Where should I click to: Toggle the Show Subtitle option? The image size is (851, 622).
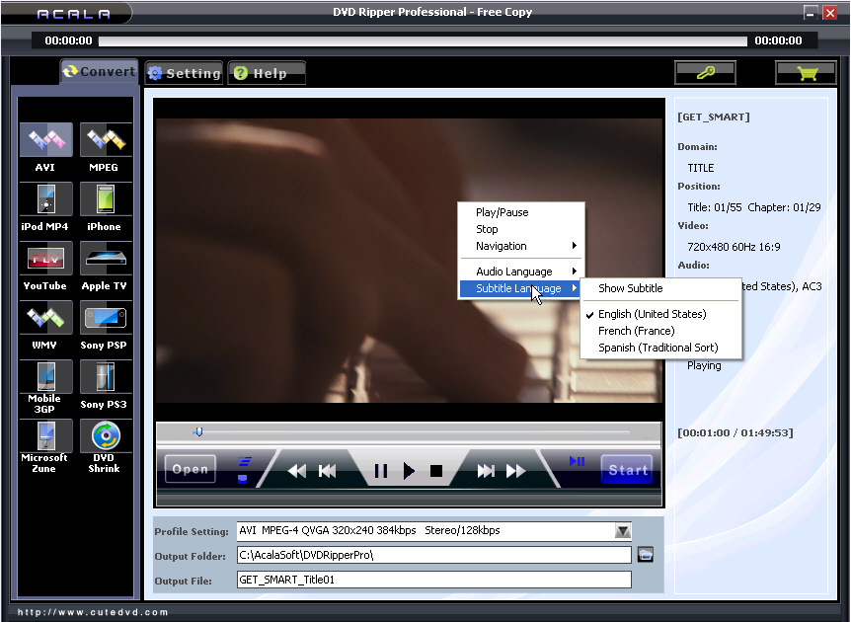[661, 288]
